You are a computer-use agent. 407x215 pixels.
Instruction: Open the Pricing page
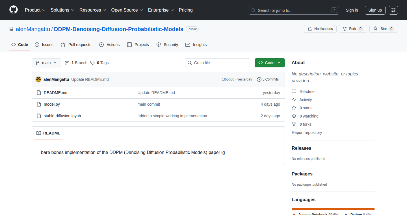186,10
